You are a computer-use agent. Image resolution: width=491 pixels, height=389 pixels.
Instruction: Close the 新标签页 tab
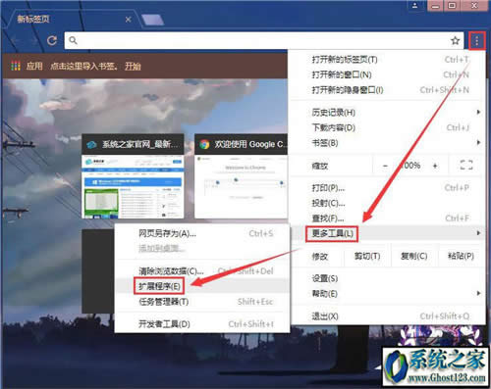click(129, 20)
